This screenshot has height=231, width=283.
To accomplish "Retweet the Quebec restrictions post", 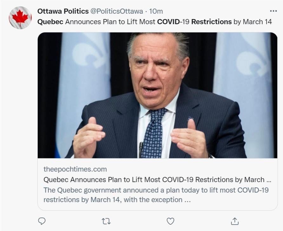I will tap(106, 221).
